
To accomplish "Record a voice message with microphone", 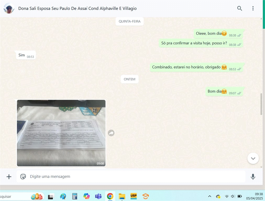I will pos(253,177).
